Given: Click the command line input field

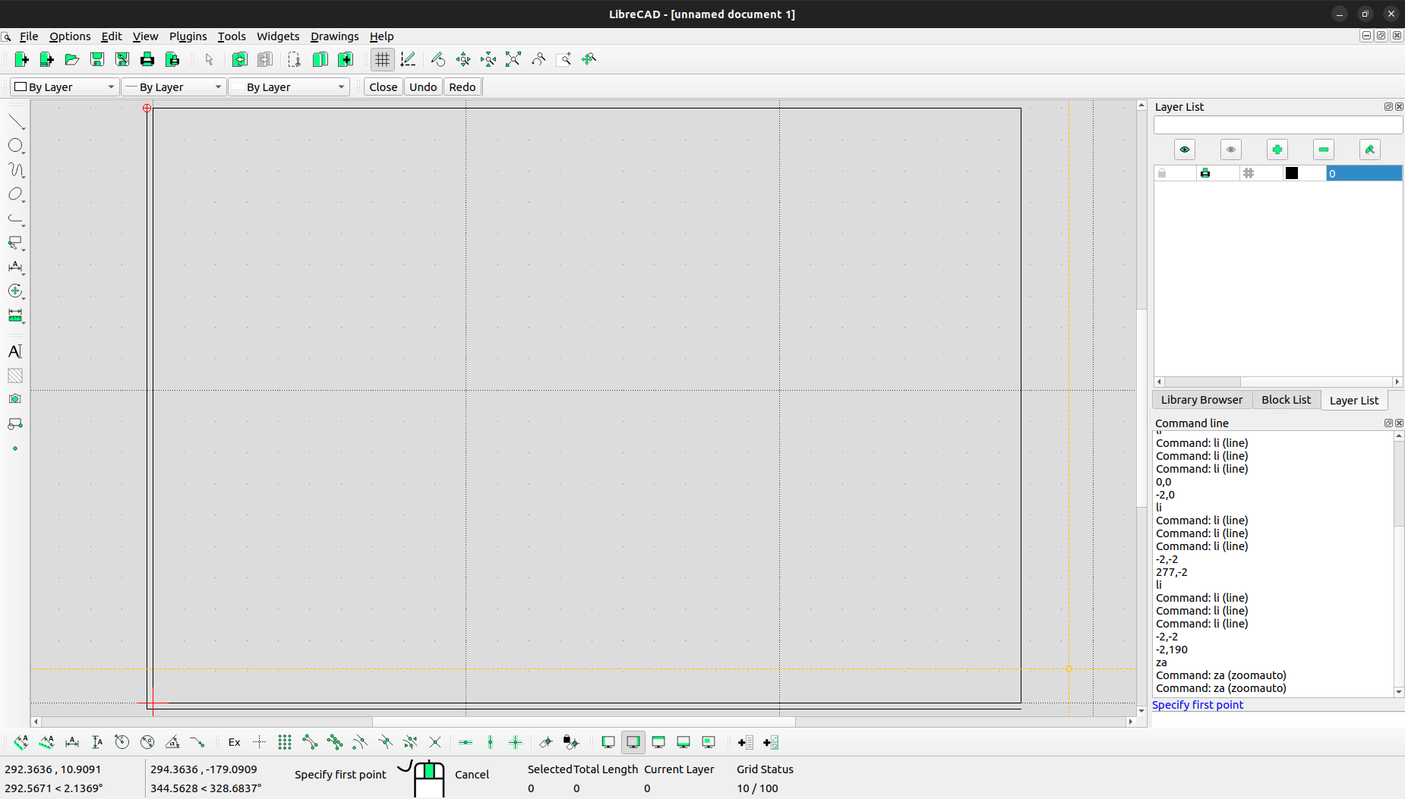Looking at the screenshot, I should point(1277,719).
